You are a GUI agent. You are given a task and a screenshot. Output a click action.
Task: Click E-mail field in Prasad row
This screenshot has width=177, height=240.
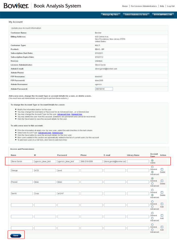tap(115, 182)
